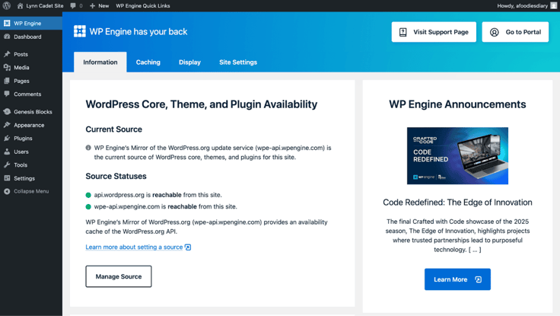Click the Users sidebar icon
Image resolution: width=560 pixels, height=316 pixels.
click(7, 152)
